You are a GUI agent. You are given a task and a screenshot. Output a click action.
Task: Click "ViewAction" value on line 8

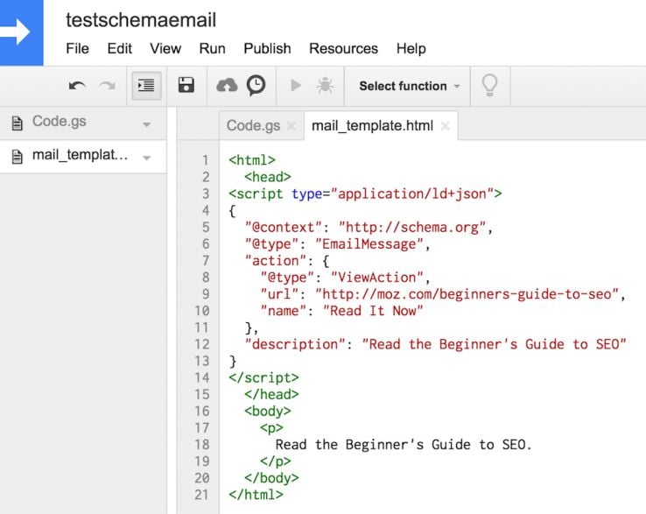[377, 278]
